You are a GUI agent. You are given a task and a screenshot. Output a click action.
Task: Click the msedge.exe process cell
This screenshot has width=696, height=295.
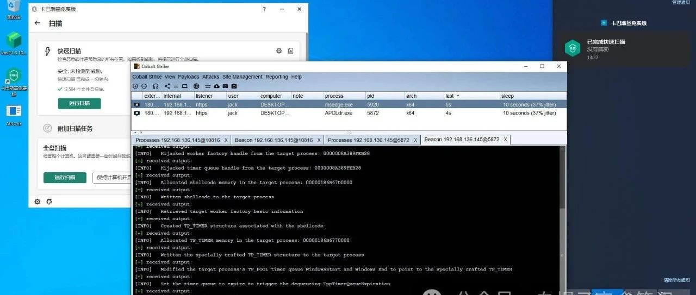pyautogui.click(x=344, y=104)
